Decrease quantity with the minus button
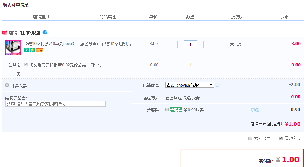The image size is (308, 167). (181, 45)
